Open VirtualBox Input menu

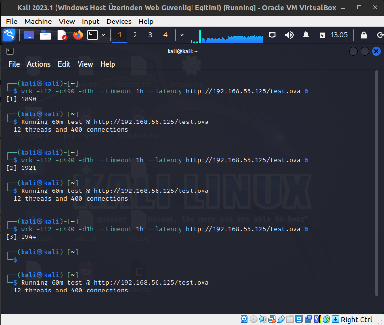click(x=90, y=22)
